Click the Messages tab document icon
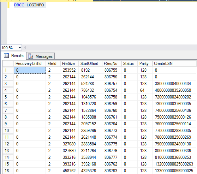 [x=31, y=56]
